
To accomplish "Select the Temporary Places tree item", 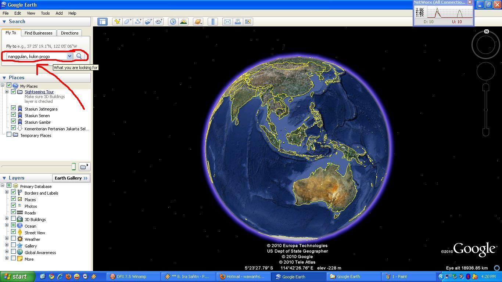I will click(36, 135).
